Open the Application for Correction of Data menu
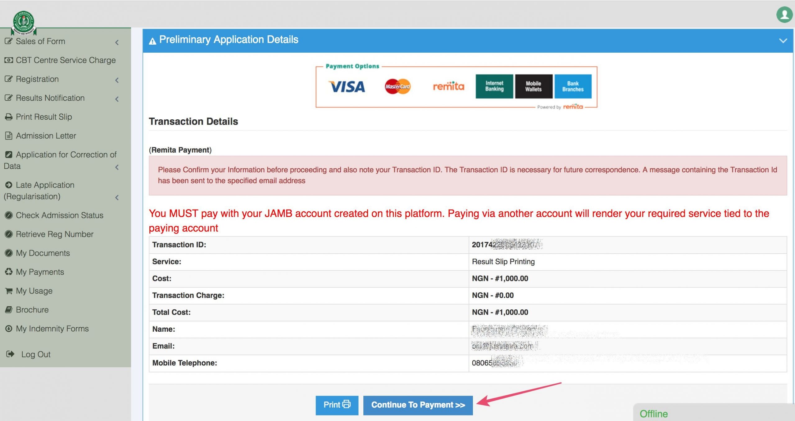Screen dimensions: 795x421 coord(63,160)
